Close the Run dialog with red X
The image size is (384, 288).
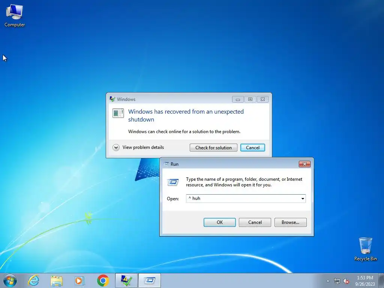click(304, 164)
